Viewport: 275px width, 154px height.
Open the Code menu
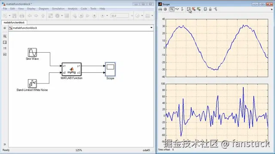point(84,9)
